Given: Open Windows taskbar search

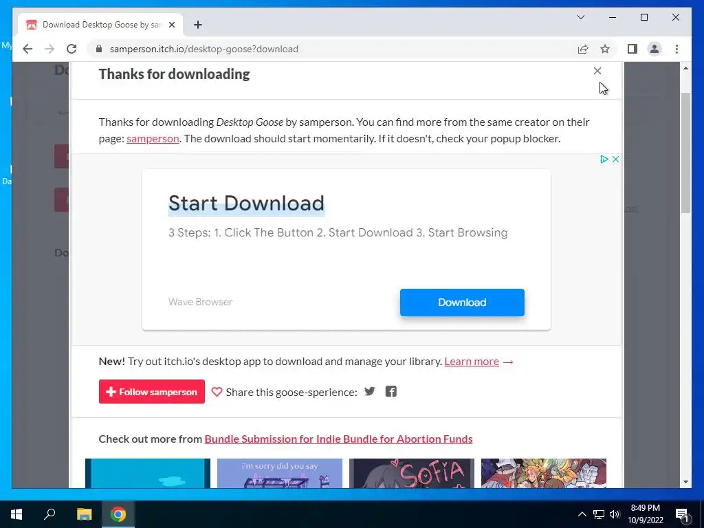Looking at the screenshot, I should pos(49,514).
